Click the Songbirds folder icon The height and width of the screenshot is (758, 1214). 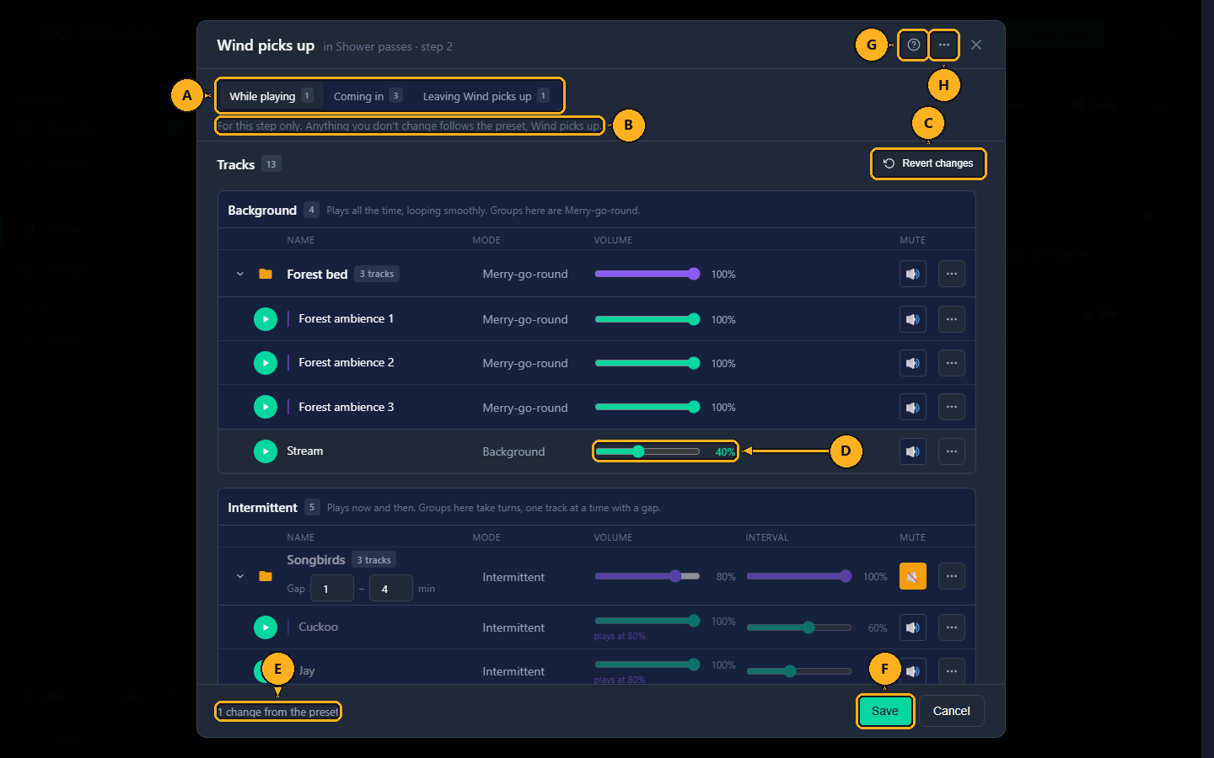266,576
